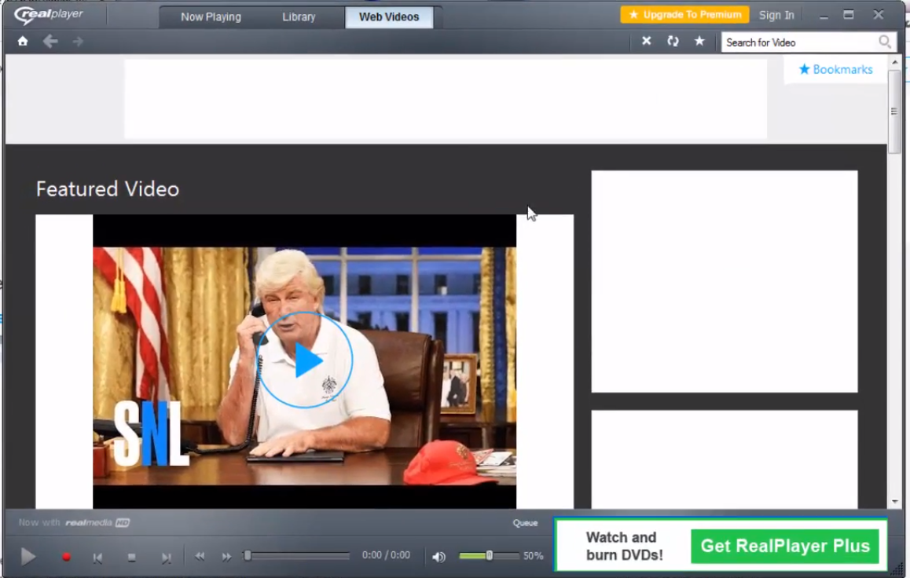Reload the web page
Image resolution: width=910 pixels, height=578 pixels.
coord(673,41)
